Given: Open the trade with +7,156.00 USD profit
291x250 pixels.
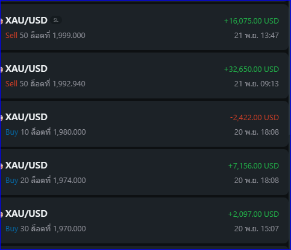Looking at the screenshot, I should pyautogui.click(x=144, y=172).
